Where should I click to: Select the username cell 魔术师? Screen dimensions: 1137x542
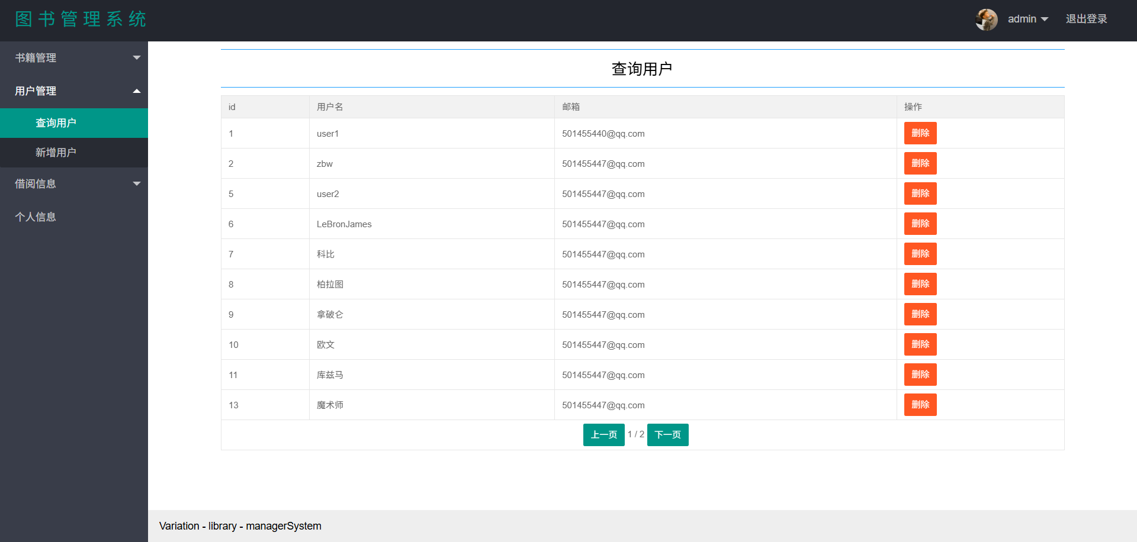pyautogui.click(x=432, y=405)
